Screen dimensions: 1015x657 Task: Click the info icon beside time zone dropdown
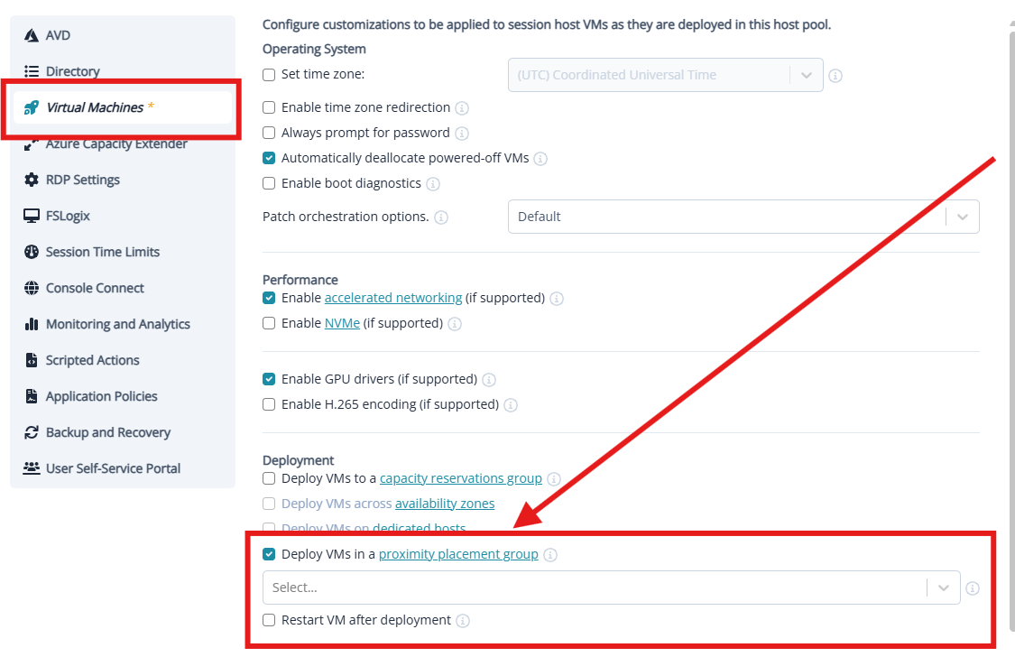pyautogui.click(x=835, y=76)
